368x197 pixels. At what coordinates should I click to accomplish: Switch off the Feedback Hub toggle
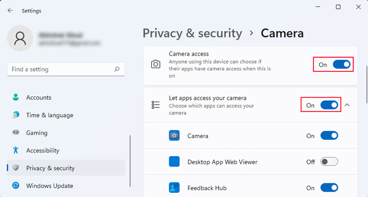tap(329, 188)
